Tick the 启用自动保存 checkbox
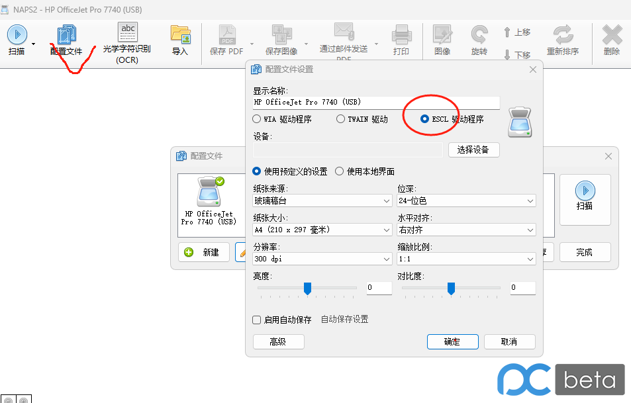 pos(256,320)
